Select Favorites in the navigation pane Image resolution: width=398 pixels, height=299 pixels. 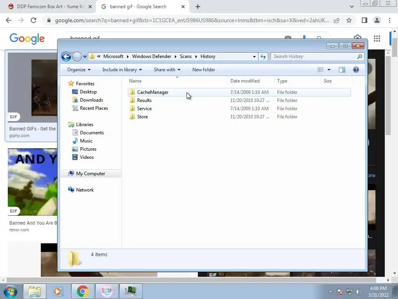[x=85, y=84]
